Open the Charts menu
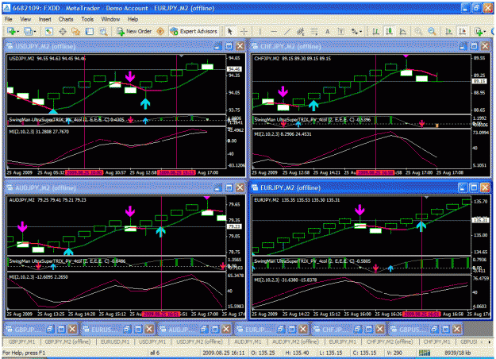This screenshot has width=496, height=359. [x=66, y=19]
